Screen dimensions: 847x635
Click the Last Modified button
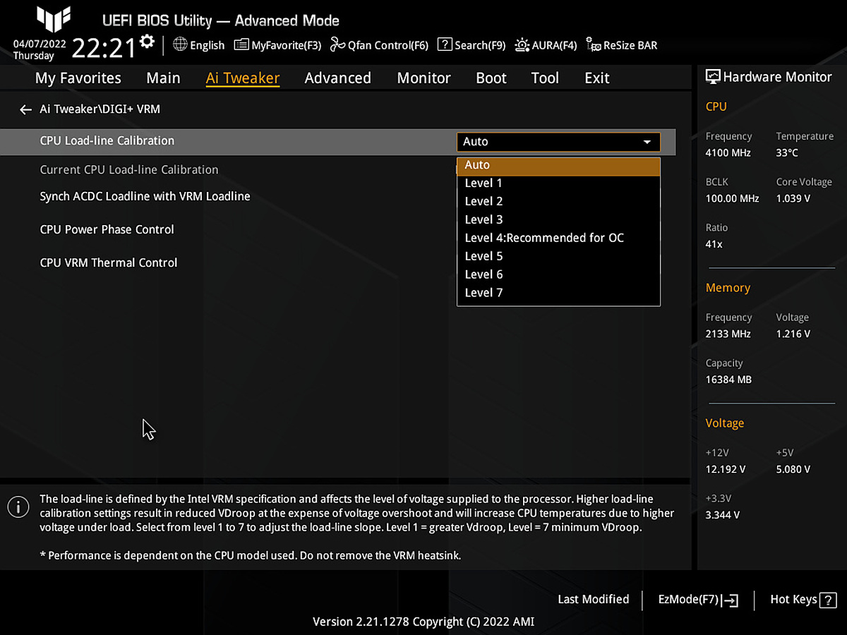click(x=593, y=600)
